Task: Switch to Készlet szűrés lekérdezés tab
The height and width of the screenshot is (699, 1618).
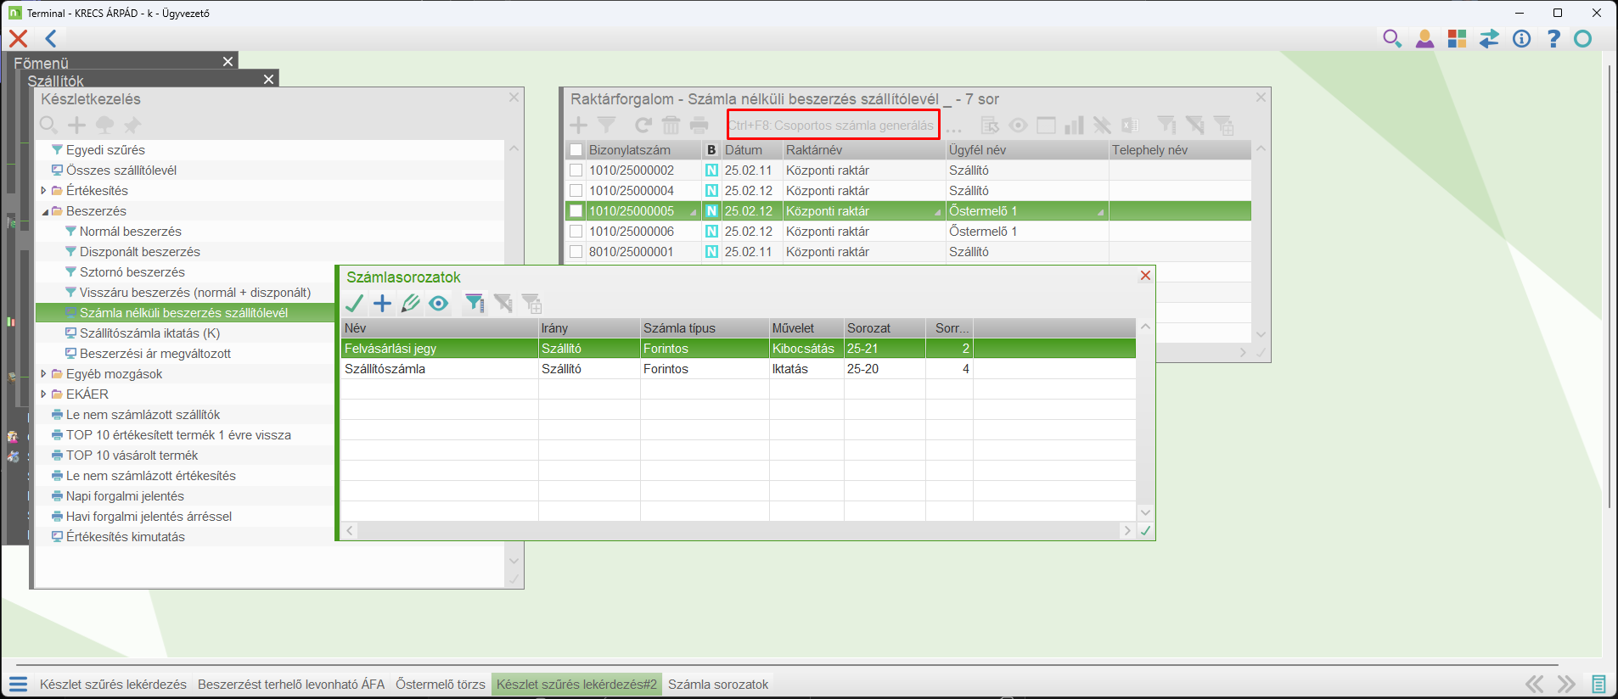Action: (113, 685)
